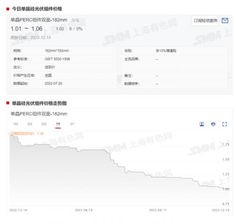Click the 今日单晶硅光伏组件价格 section heading

point(37,9)
